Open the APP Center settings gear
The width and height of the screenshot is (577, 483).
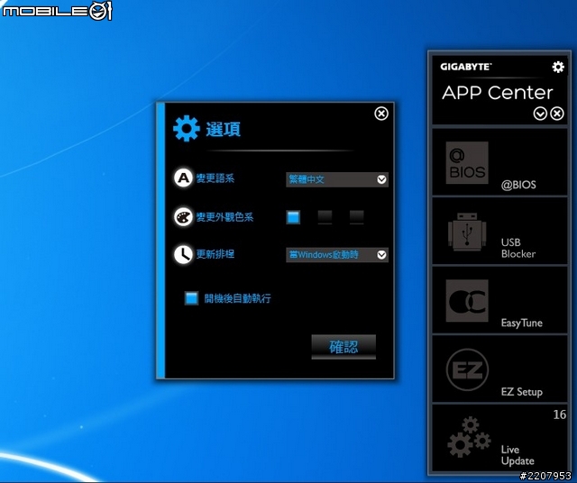558,67
